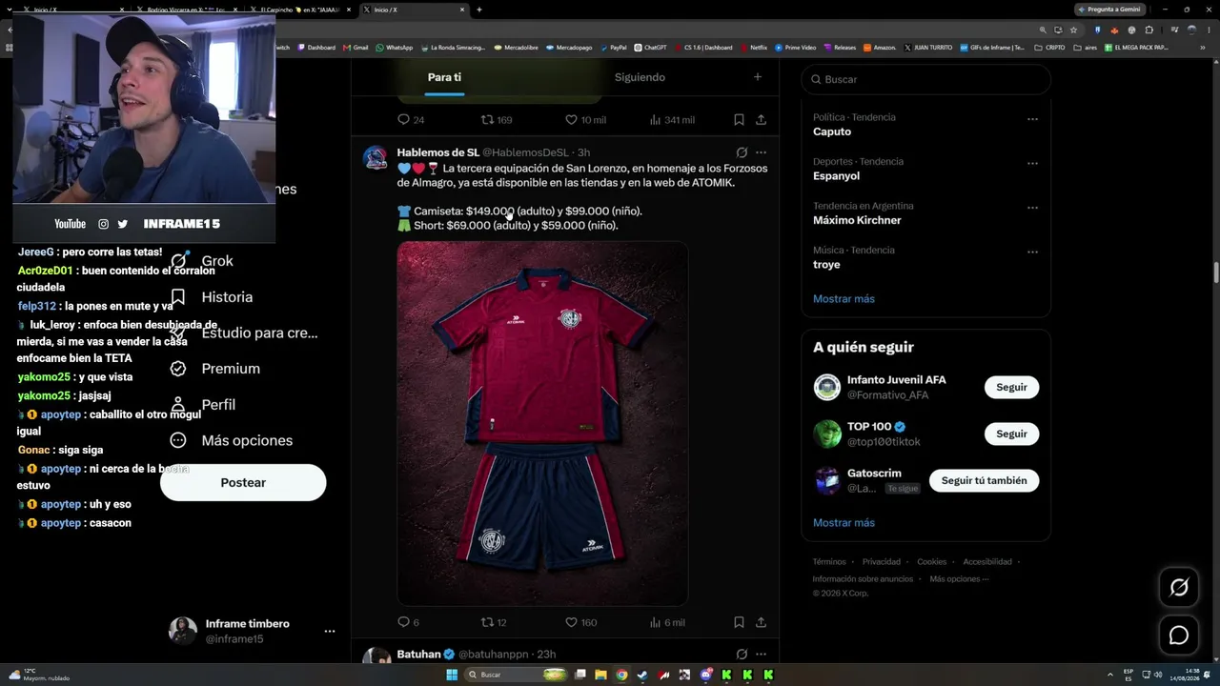Open the Cookies footer link
This screenshot has height=686, width=1220.
[x=932, y=562]
